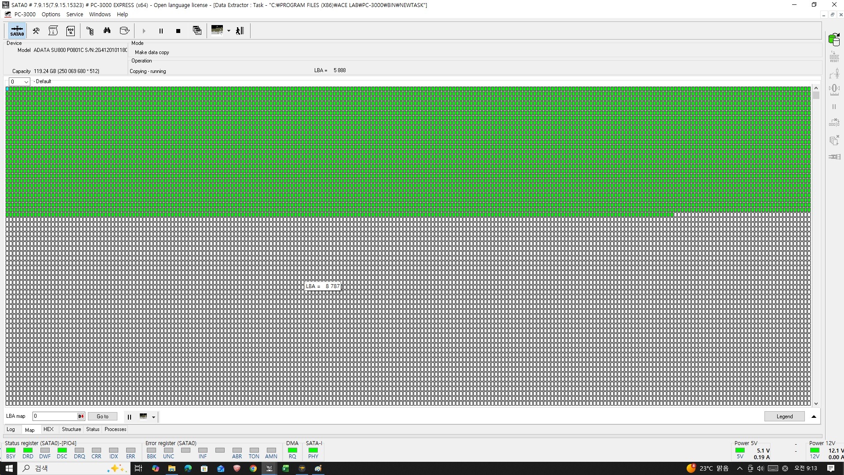Viewport: 844px width, 475px height.
Task: Click the RESET counter icon in sidebar
Action: 834,56
